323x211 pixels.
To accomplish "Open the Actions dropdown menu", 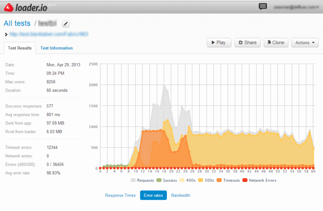I will (x=305, y=43).
